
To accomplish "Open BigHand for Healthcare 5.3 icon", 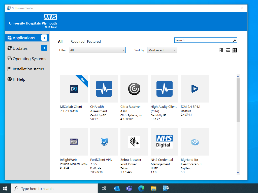I will (195, 142).
